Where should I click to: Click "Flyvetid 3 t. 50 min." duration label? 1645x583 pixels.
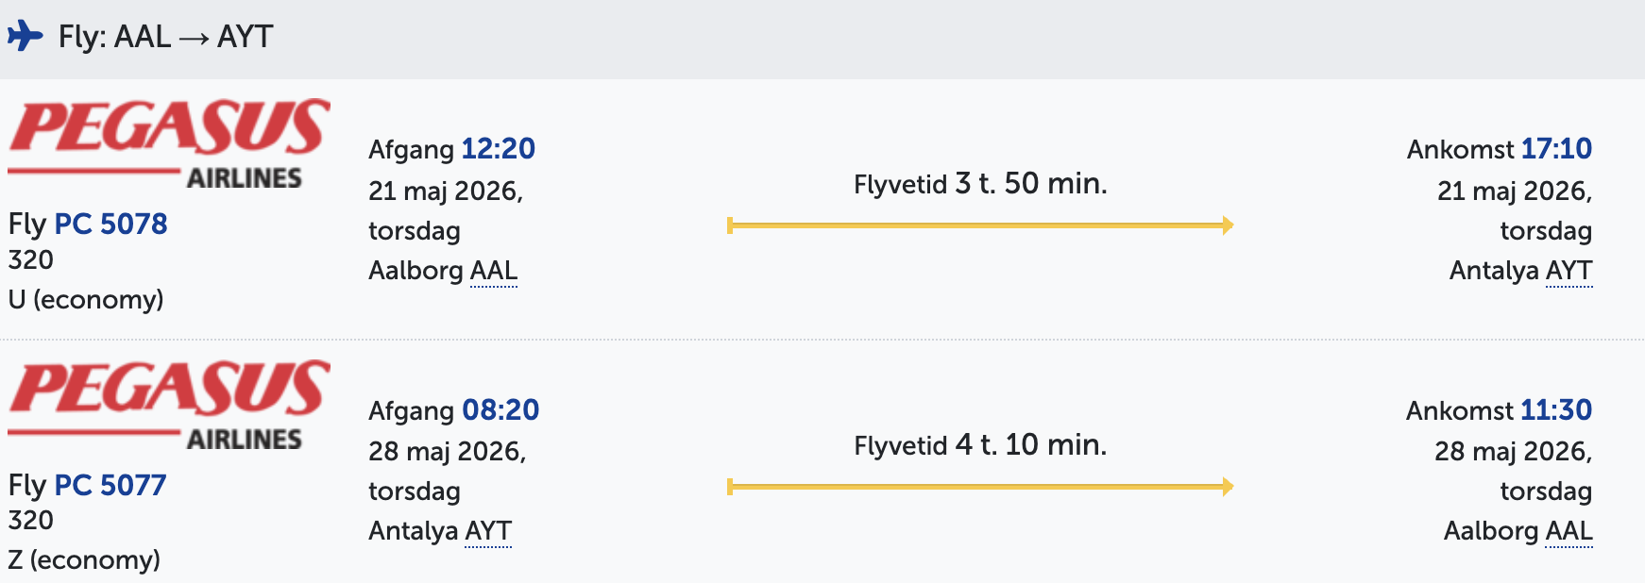click(980, 183)
